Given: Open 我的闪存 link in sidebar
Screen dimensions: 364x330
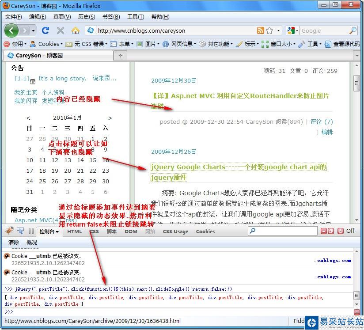Looking at the screenshot, I should coord(26,101).
